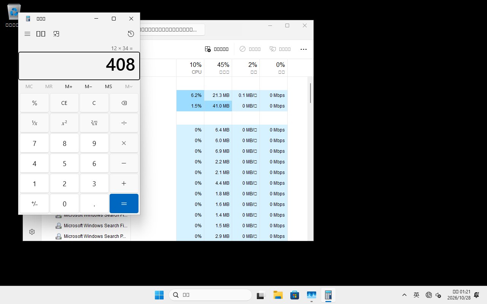This screenshot has height=304, width=487.
Task: Open File Explorer from taskbar
Action: [x=278, y=295]
